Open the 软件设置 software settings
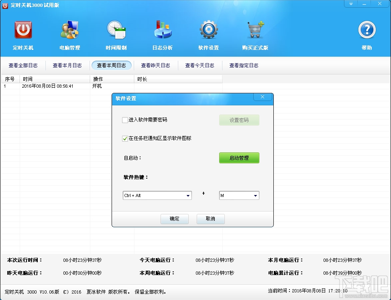 208,29
